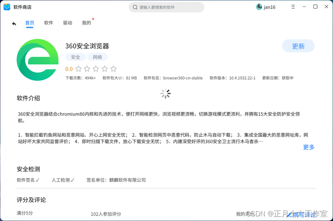Open the 首页 tab
This screenshot has width=333, height=221.
(x=30, y=23)
